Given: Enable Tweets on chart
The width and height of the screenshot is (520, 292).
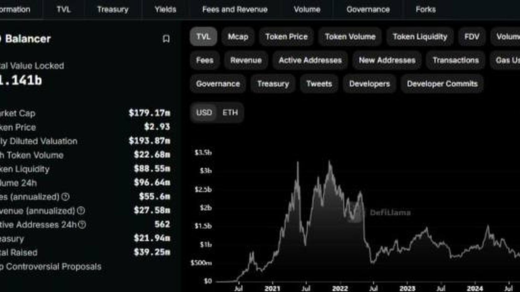Looking at the screenshot, I should tap(319, 84).
